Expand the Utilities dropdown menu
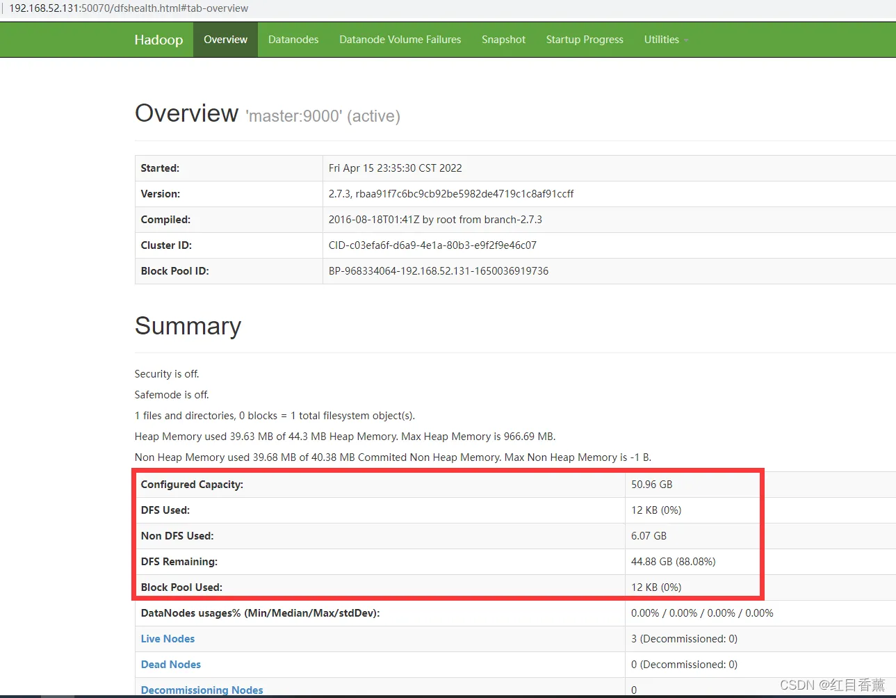This screenshot has width=896, height=698. (666, 40)
